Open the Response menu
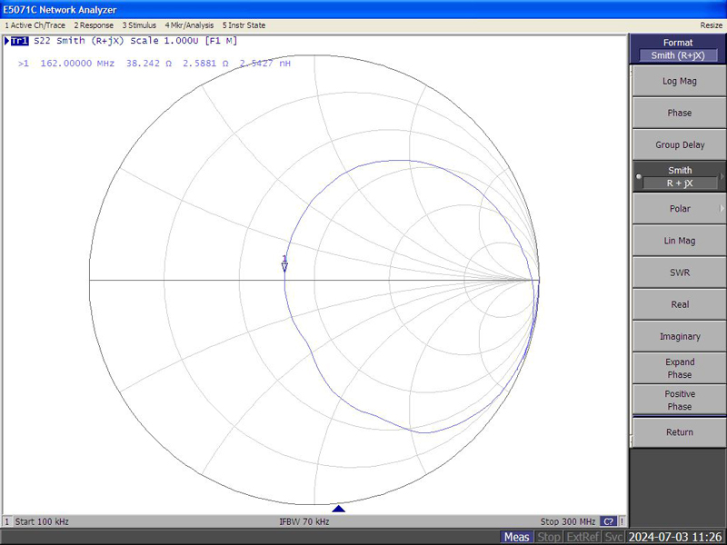 (x=94, y=25)
